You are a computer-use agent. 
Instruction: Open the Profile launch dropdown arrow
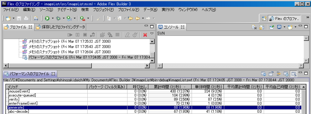[75, 18]
